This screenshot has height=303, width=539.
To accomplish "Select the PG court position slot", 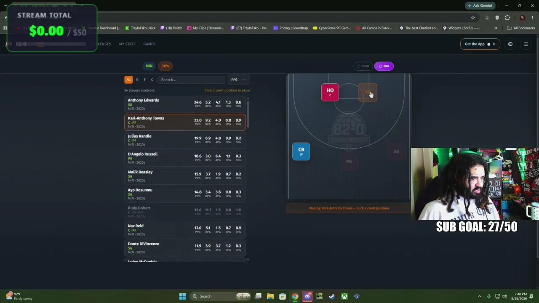I will (x=349, y=162).
